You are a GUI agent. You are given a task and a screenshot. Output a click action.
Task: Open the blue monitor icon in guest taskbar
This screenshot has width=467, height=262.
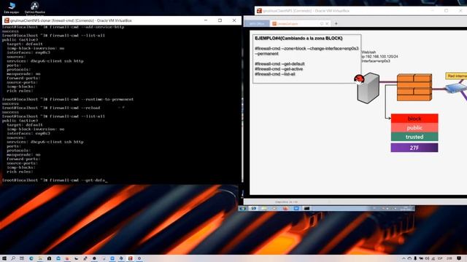(x=296, y=209)
